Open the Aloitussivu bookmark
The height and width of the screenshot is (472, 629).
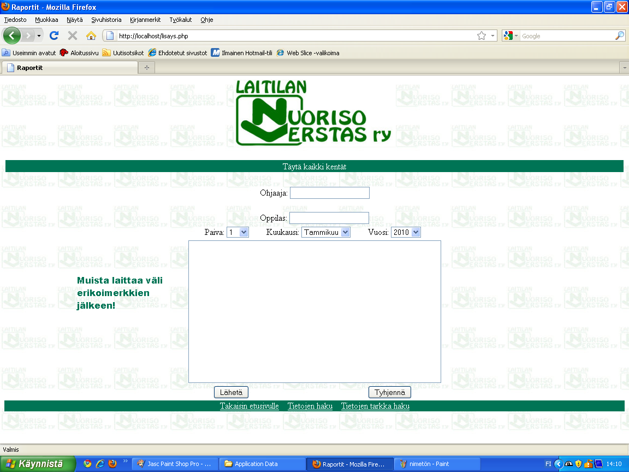(79, 53)
